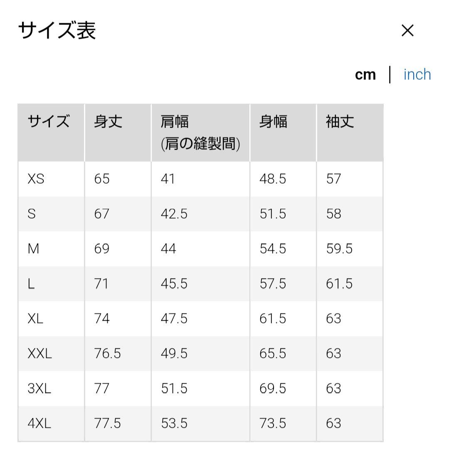Click the 袖丈 column header
The height and width of the screenshot is (449, 449).
[340, 122]
